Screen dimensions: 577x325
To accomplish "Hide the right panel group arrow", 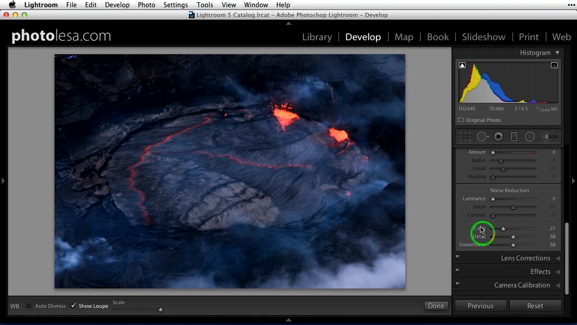I will point(573,181).
